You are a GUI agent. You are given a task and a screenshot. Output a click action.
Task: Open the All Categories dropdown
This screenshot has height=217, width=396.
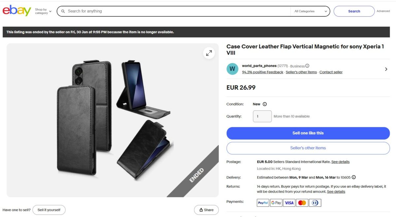311,11
